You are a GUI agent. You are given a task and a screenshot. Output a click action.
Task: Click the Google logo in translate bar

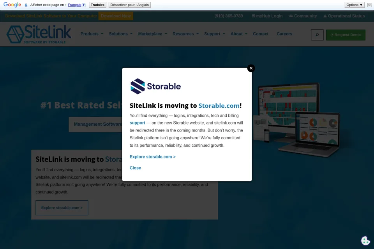[12, 5]
